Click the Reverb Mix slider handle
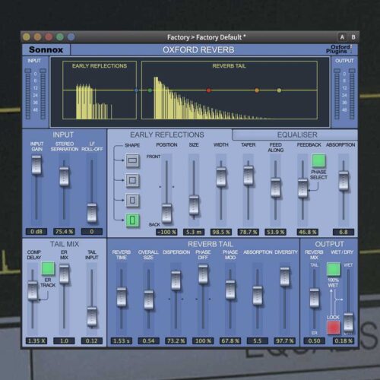The width and height of the screenshot is (380, 380). (315, 298)
